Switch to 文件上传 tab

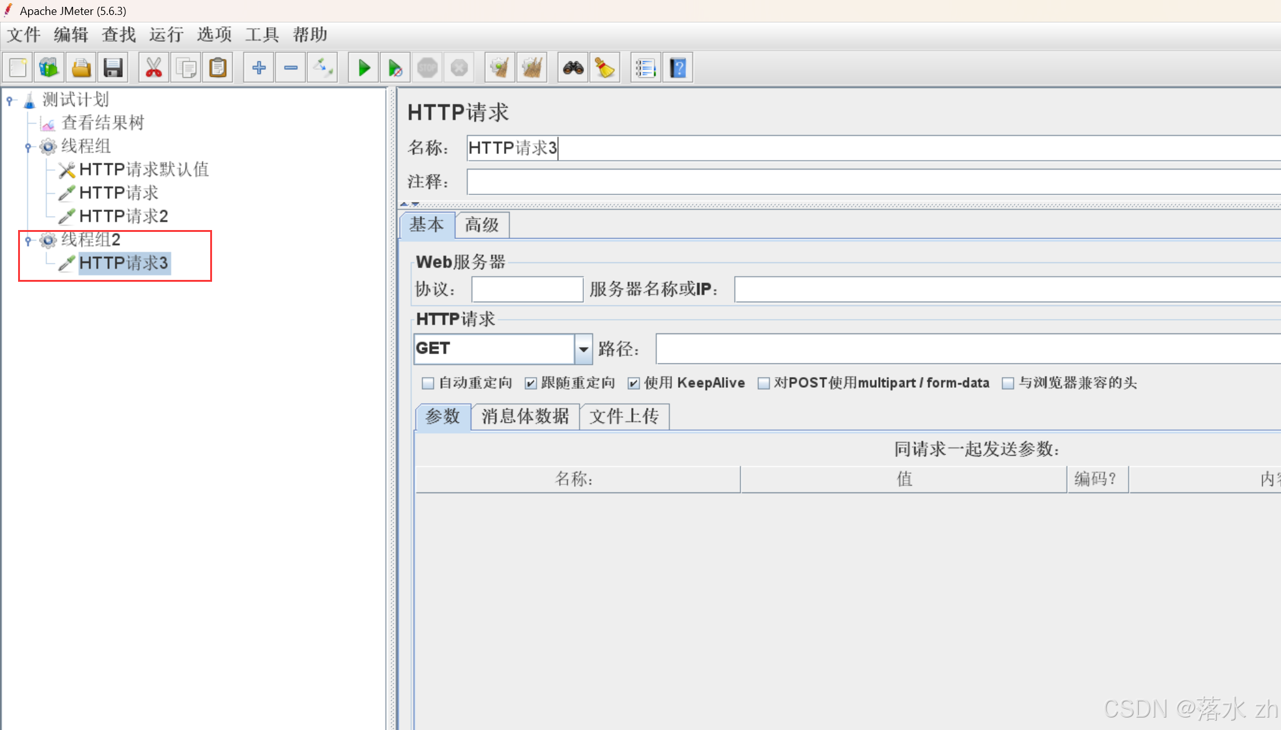624,416
